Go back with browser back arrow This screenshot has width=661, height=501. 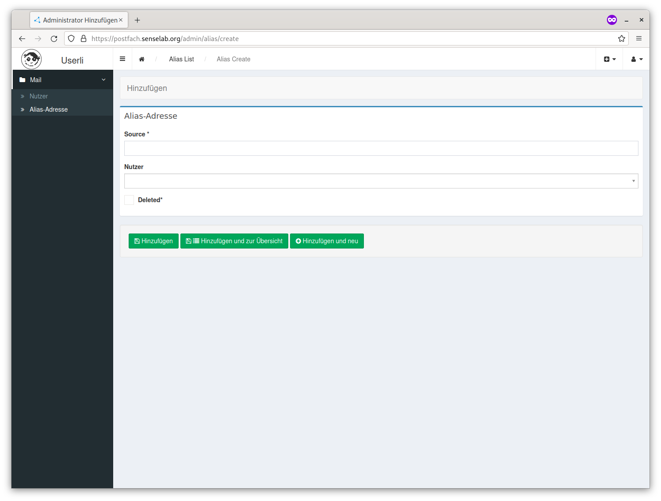coord(22,39)
